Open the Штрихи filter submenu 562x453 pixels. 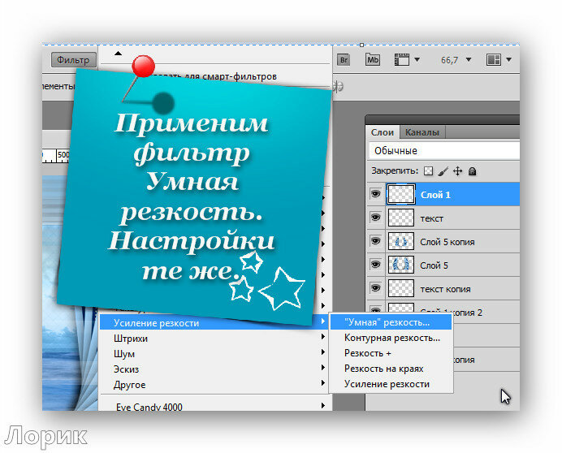coord(214,339)
